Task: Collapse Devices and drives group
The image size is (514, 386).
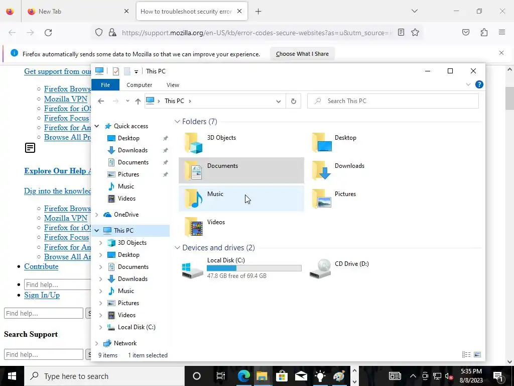Action: (x=177, y=247)
